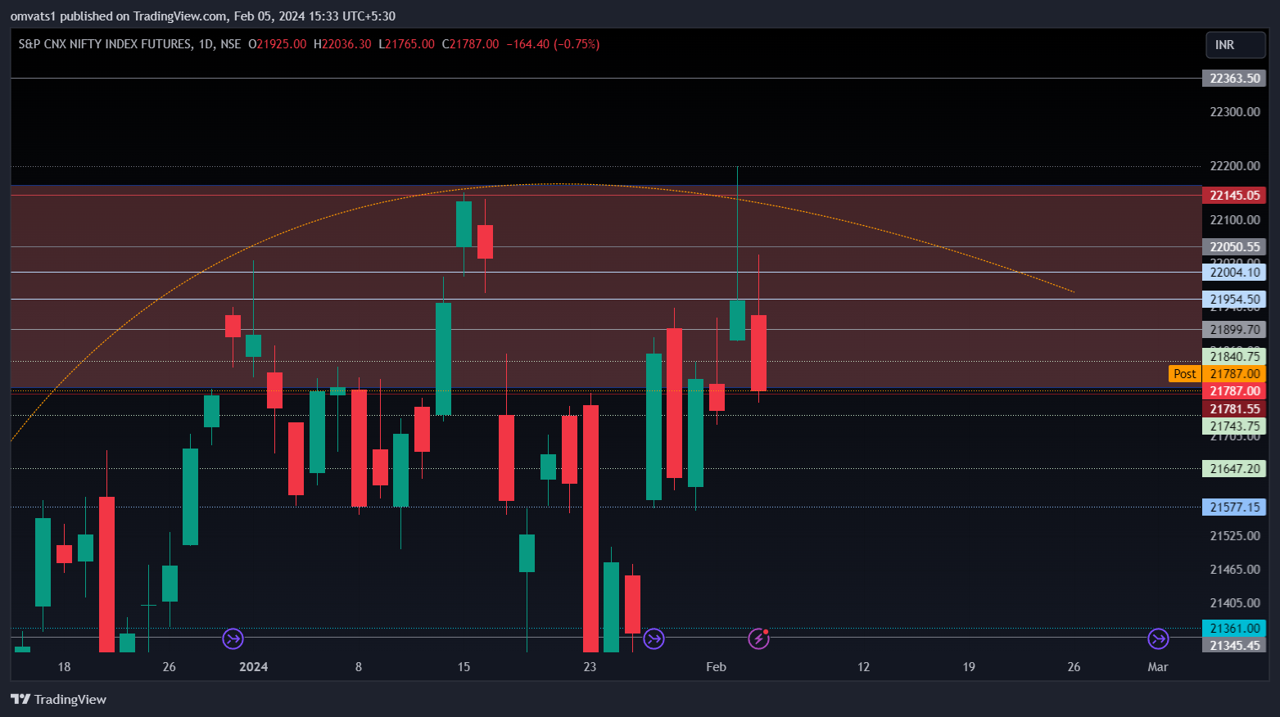Select the green 21840.75 price label
The width and height of the screenshot is (1280, 717).
coord(1234,357)
